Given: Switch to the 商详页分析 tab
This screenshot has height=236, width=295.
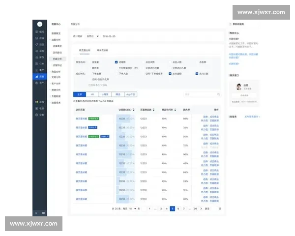Looking at the screenshot, I should [103, 50].
